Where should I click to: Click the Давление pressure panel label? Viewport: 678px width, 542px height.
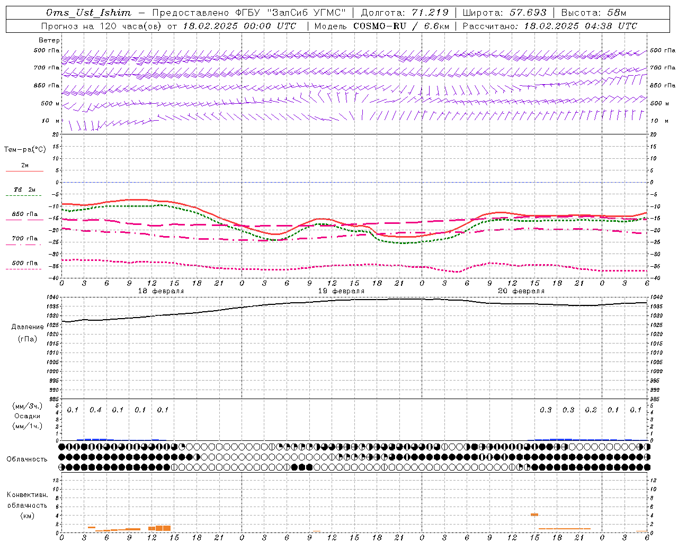click(x=28, y=327)
